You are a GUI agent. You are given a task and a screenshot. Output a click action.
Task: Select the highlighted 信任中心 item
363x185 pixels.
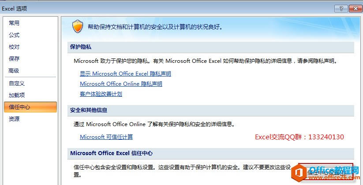coord(30,107)
